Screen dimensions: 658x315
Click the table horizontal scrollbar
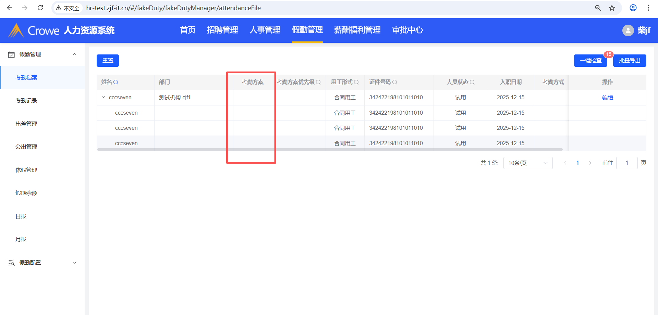(330, 149)
